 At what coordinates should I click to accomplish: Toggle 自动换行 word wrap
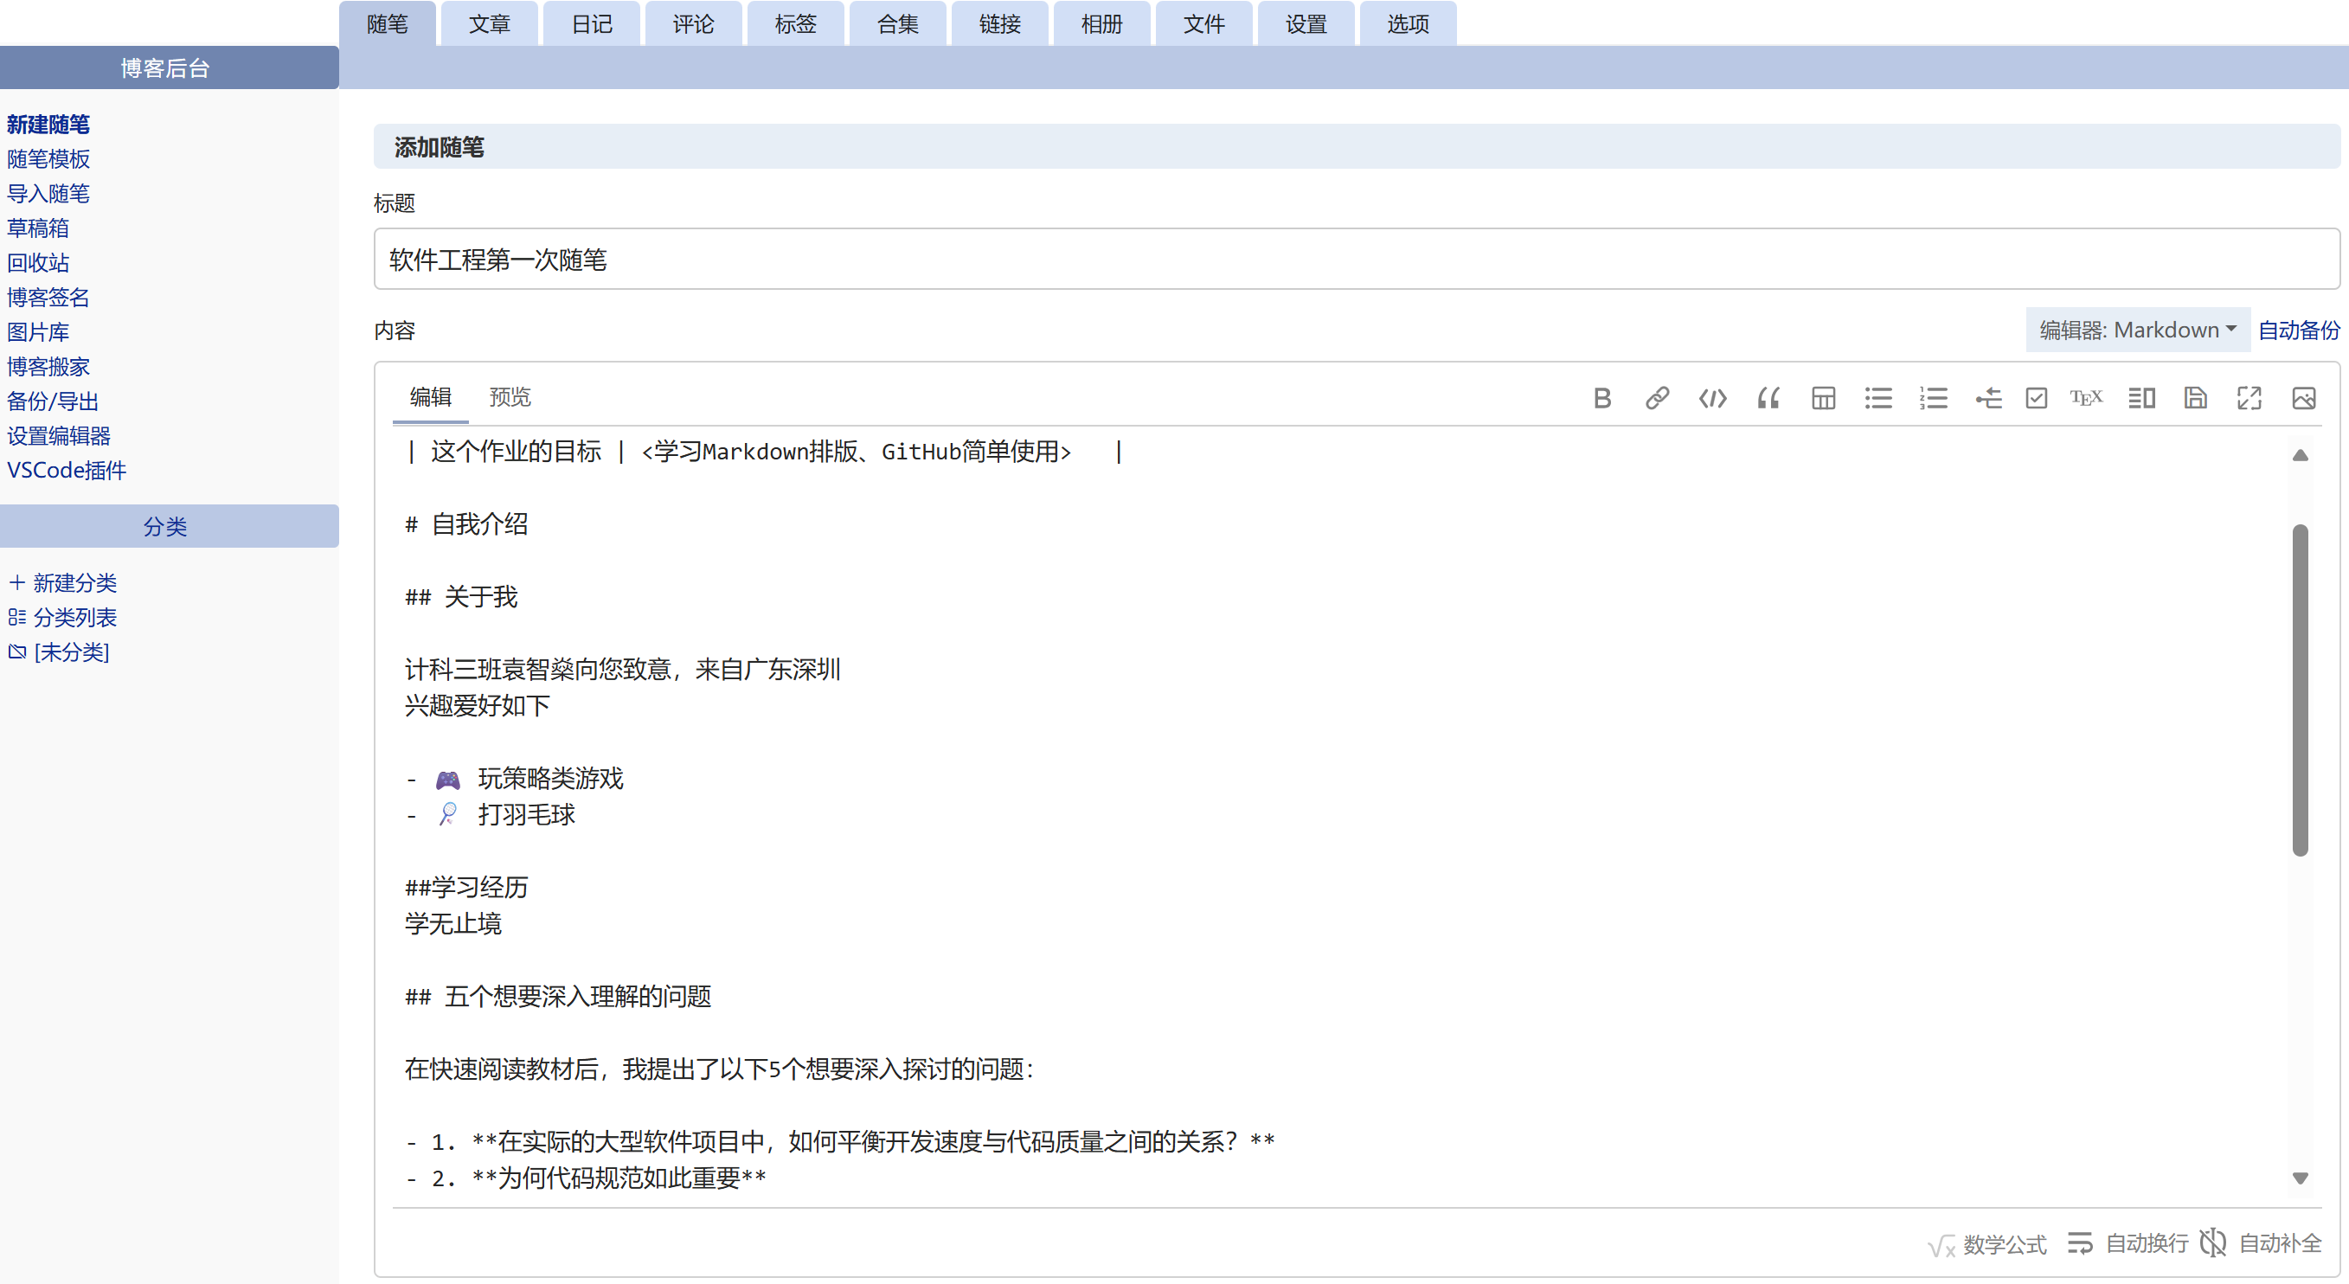pos(2127,1243)
